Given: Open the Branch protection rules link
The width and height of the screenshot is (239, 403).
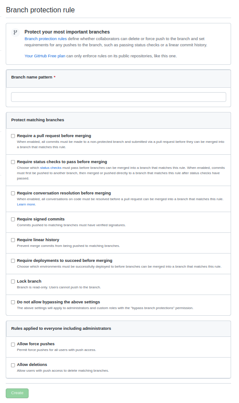Looking at the screenshot, I should point(46,39).
